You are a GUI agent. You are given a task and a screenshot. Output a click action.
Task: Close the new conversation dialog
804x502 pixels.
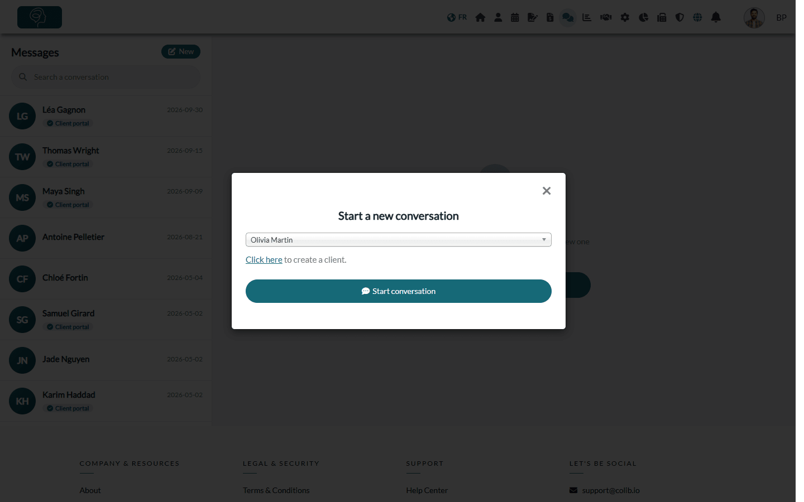point(547,191)
